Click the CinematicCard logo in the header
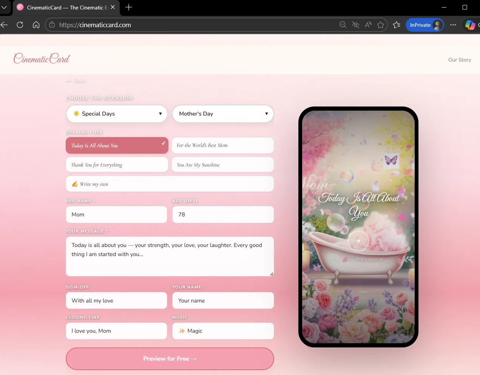This screenshot has width=480, height=375. (x=41, y=59)
